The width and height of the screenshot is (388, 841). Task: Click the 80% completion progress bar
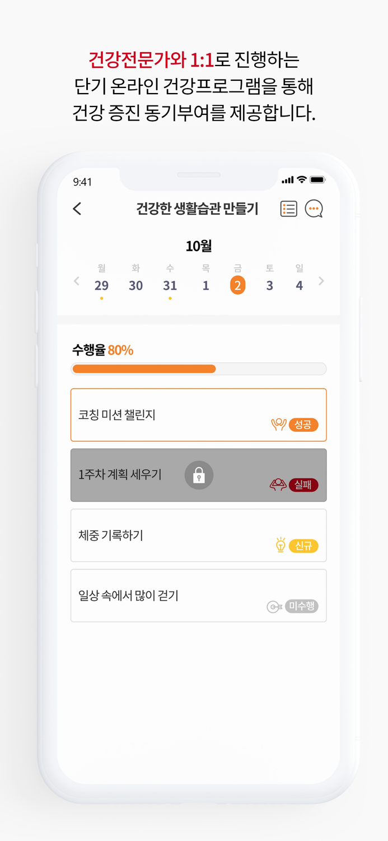coord(199,368)
